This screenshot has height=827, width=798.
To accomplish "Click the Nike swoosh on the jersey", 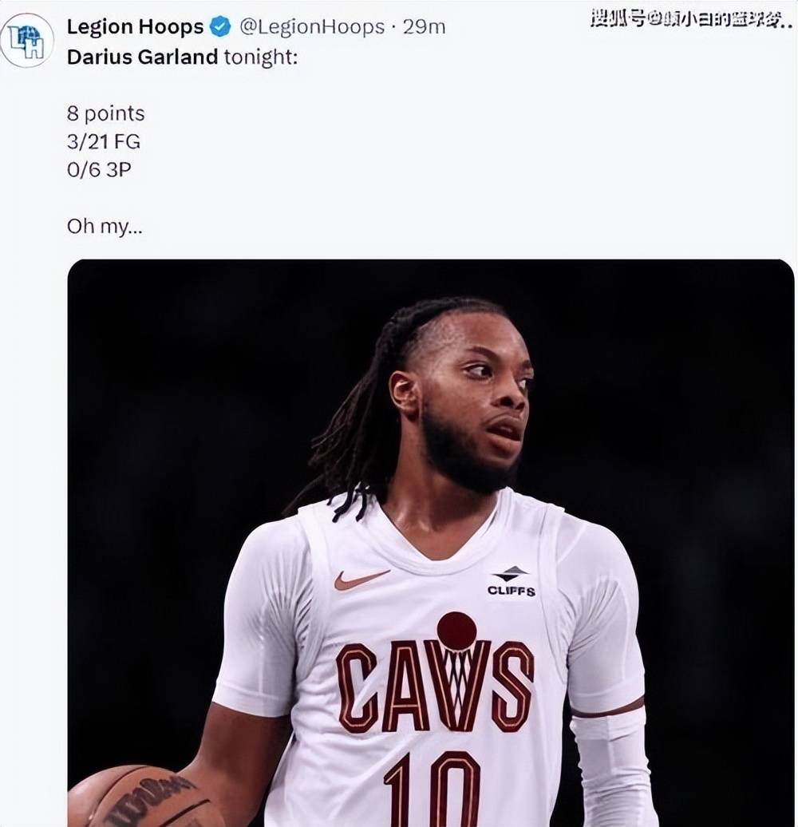I will coord(361,580).
